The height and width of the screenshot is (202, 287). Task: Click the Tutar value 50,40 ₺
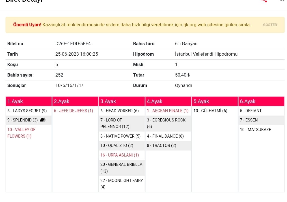(182, 75)
